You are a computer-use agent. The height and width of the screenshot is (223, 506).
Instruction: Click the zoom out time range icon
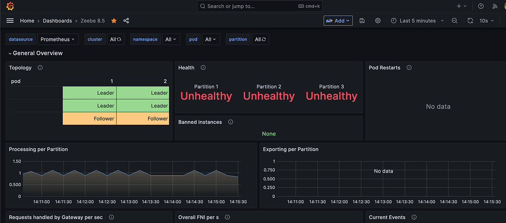(x=455, y=21)
